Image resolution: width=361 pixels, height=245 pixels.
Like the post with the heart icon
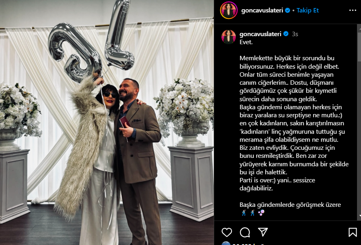point(227,232)
